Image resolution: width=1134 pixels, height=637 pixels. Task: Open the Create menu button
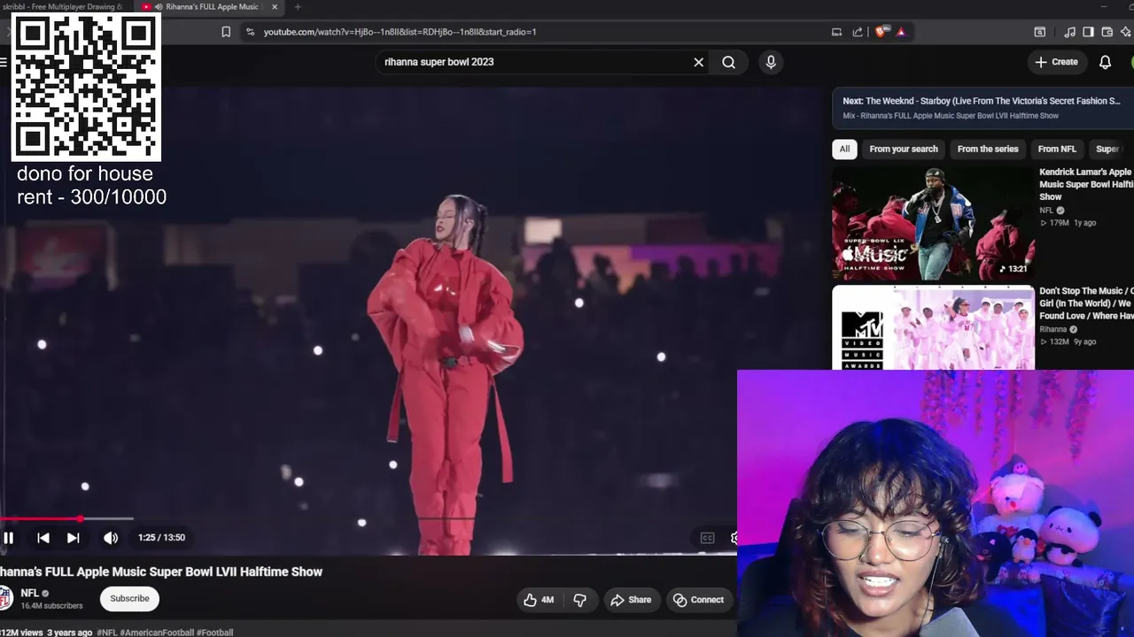point(1056,62)
